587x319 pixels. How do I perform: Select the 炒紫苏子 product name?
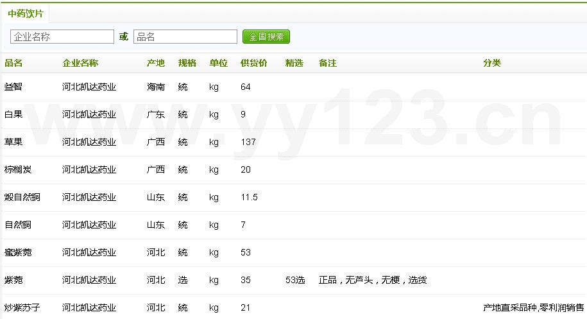tap(22, 307)
